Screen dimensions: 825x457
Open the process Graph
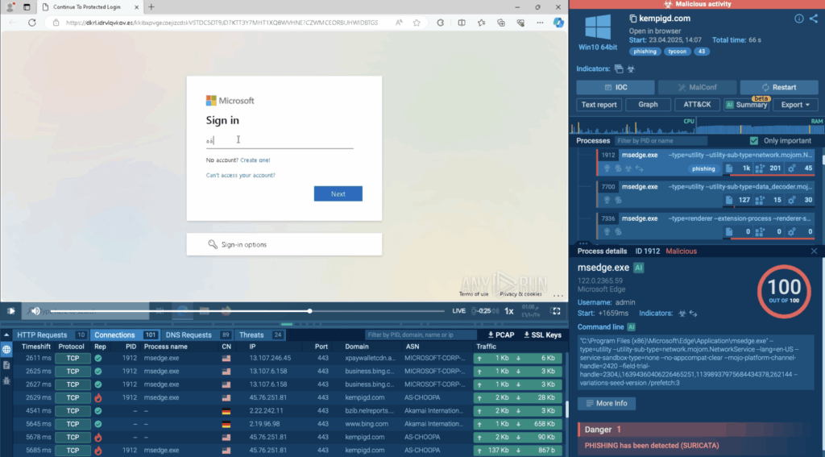pos(649,105)
